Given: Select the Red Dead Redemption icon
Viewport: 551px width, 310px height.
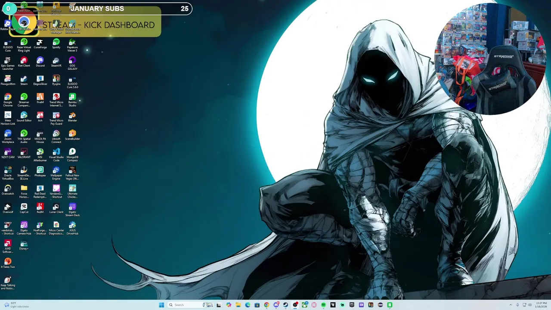Looking at the screenshot, I should [40, 192].
